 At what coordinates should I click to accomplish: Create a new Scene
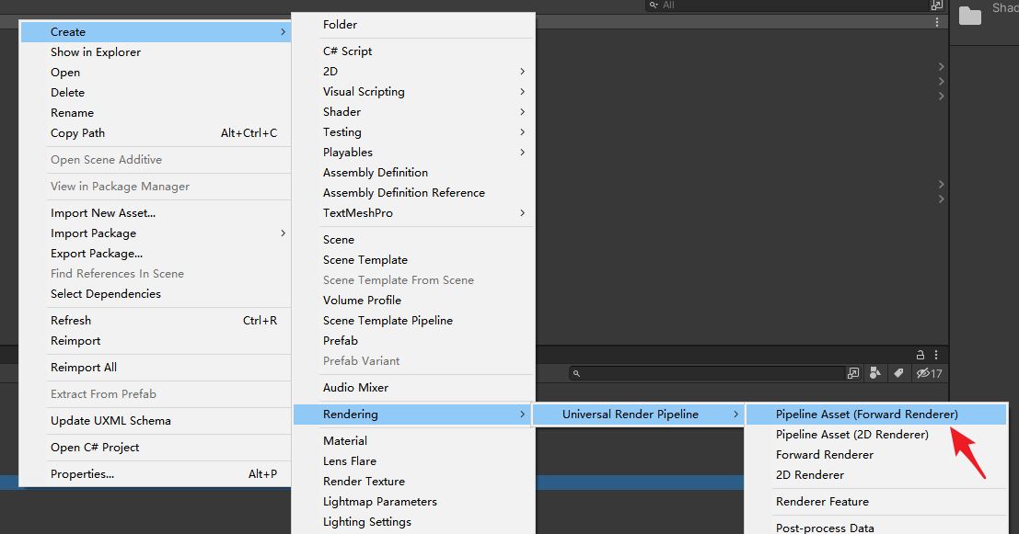(413, 239)
